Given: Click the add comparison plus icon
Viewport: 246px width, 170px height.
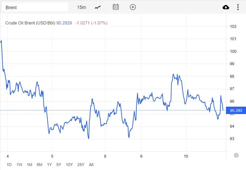Looking at the screenshot, I should [133, 7].
